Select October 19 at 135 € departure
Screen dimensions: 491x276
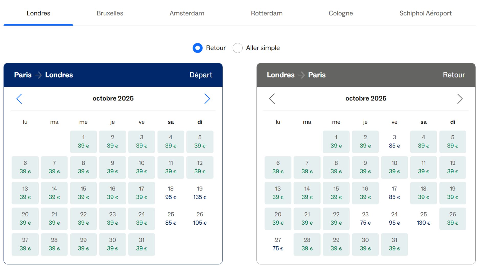200,193
